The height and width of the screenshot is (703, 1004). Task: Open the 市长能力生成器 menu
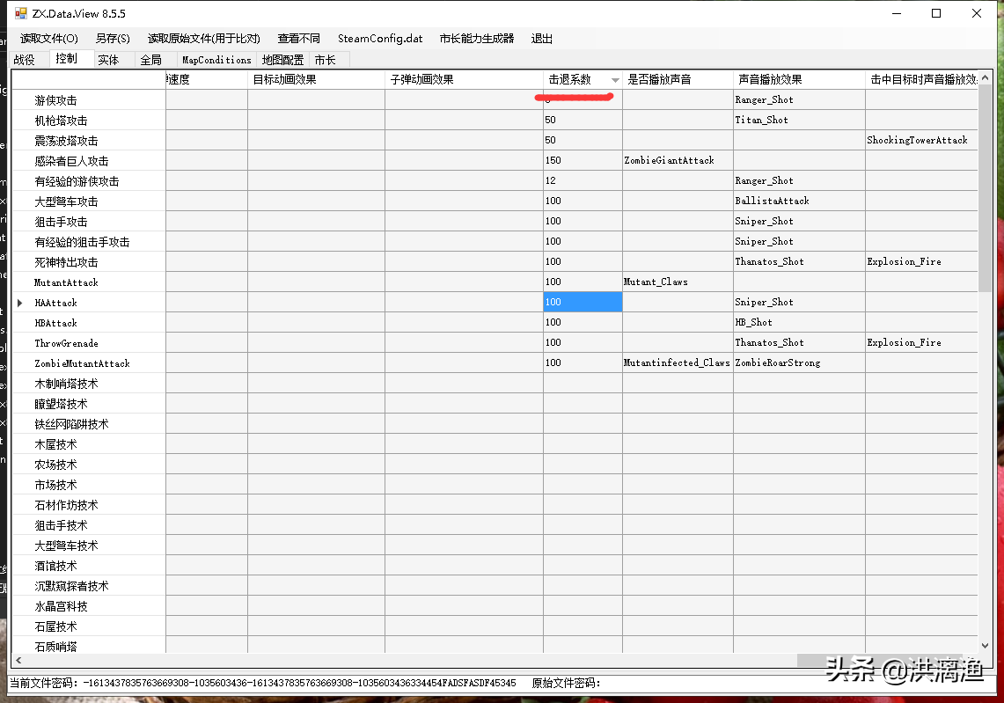pos(476,39)
